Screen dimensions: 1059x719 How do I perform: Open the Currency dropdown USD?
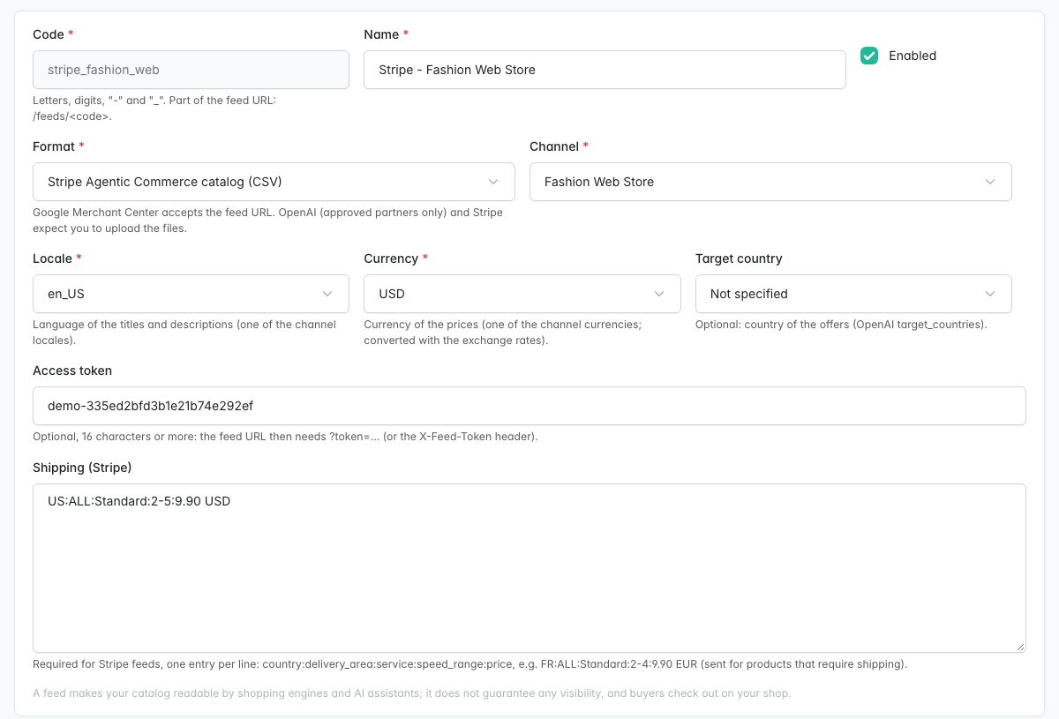point(522,294)
